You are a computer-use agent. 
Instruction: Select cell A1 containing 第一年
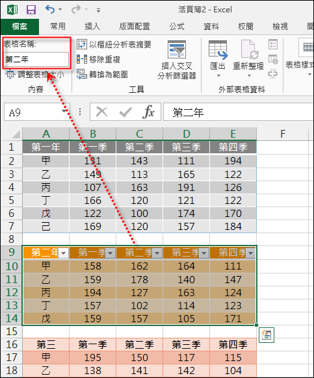[x=46, y=147]
